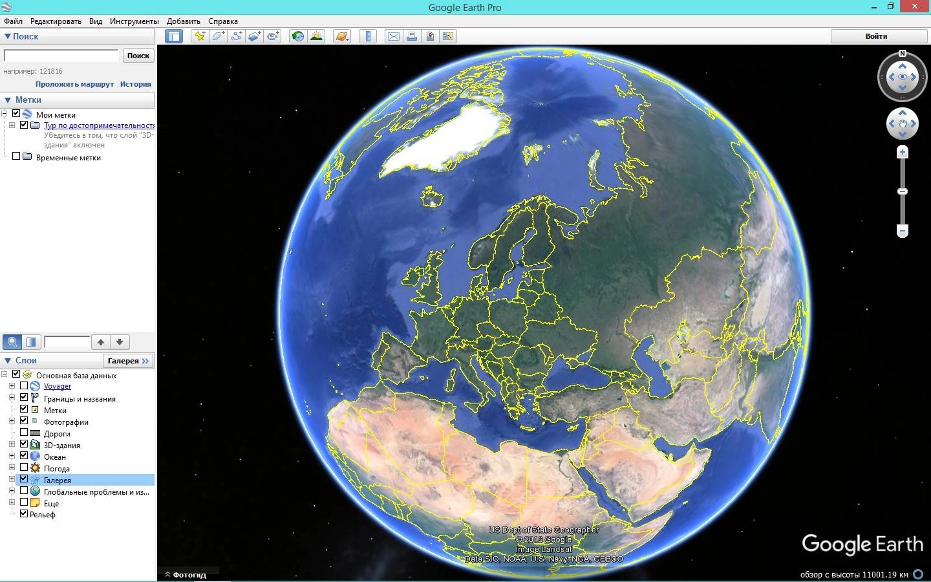931x582 pixels.
Task: Click the transparency panel icon beside magnifier
Action: click(31, 342)
